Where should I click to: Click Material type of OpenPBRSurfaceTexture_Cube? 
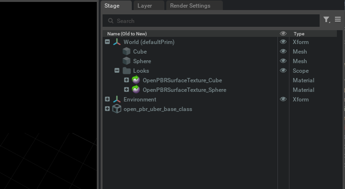(303, 80)
